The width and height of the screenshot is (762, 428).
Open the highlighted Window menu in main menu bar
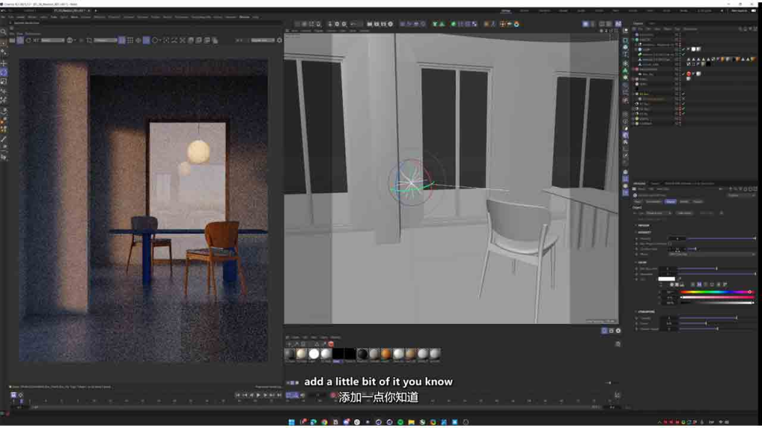[x=244, y=17]
